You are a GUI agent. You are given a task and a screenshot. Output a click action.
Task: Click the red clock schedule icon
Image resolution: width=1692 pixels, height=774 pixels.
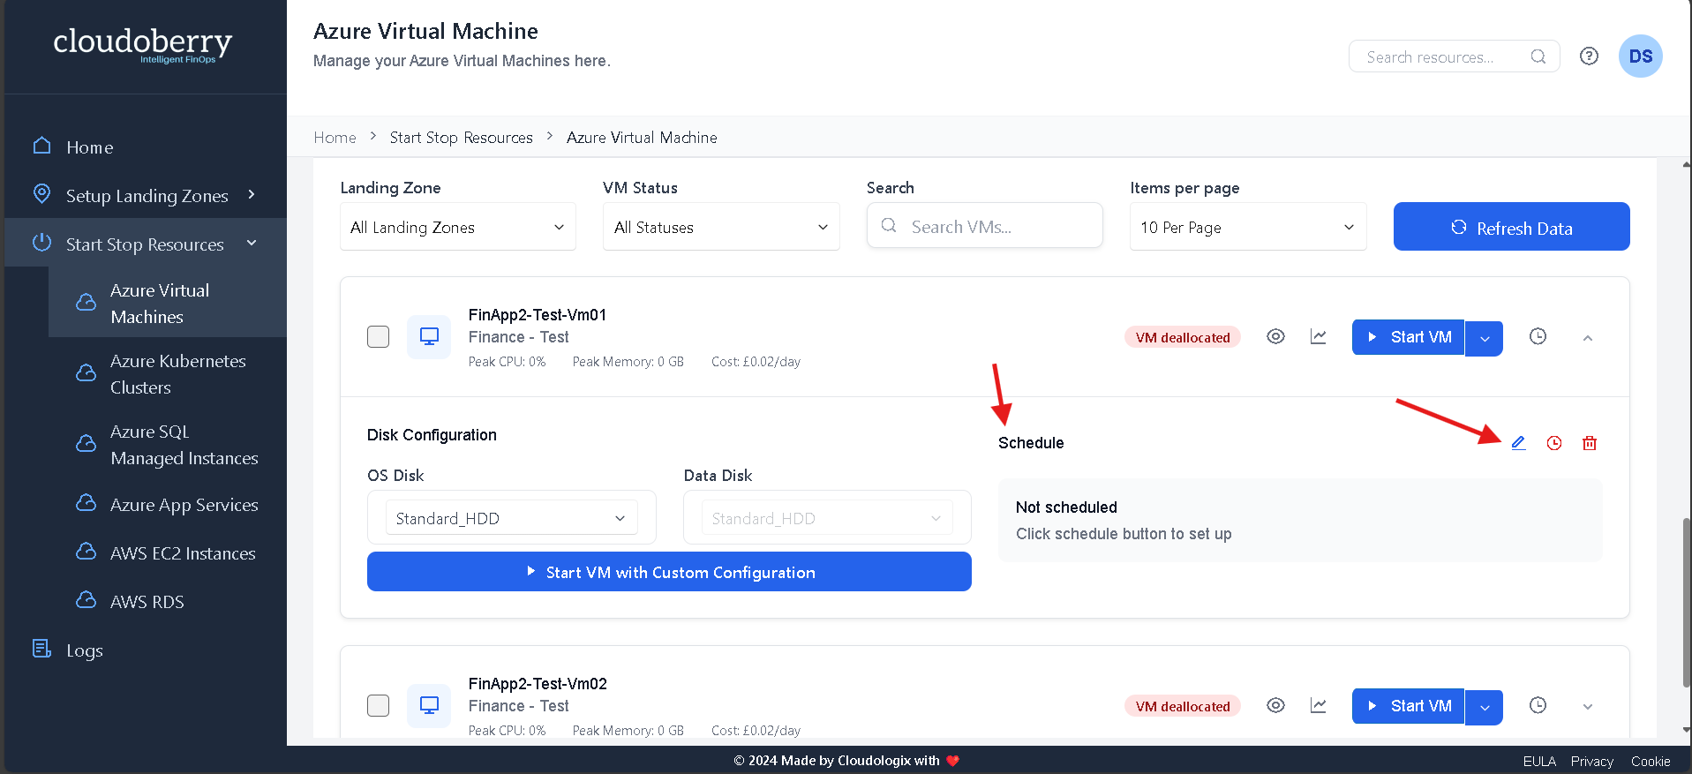click(1554, 443)
